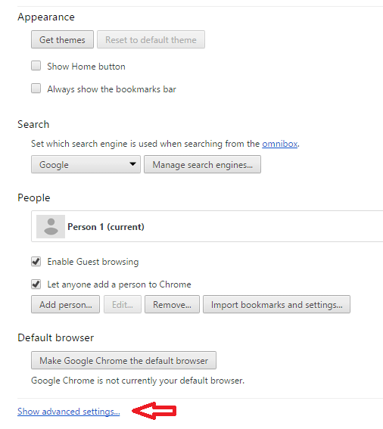The height and width of the screenshot is (429, 383).
Task: Click the Remove person button
Action: (x=173, y=304)
